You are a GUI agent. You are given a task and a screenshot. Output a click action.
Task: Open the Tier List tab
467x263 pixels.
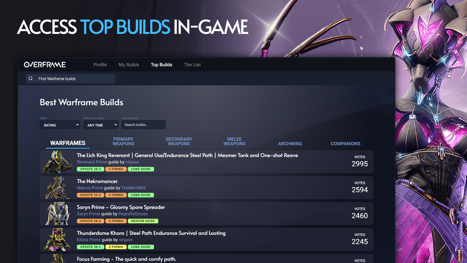click(x=192, y=65)
